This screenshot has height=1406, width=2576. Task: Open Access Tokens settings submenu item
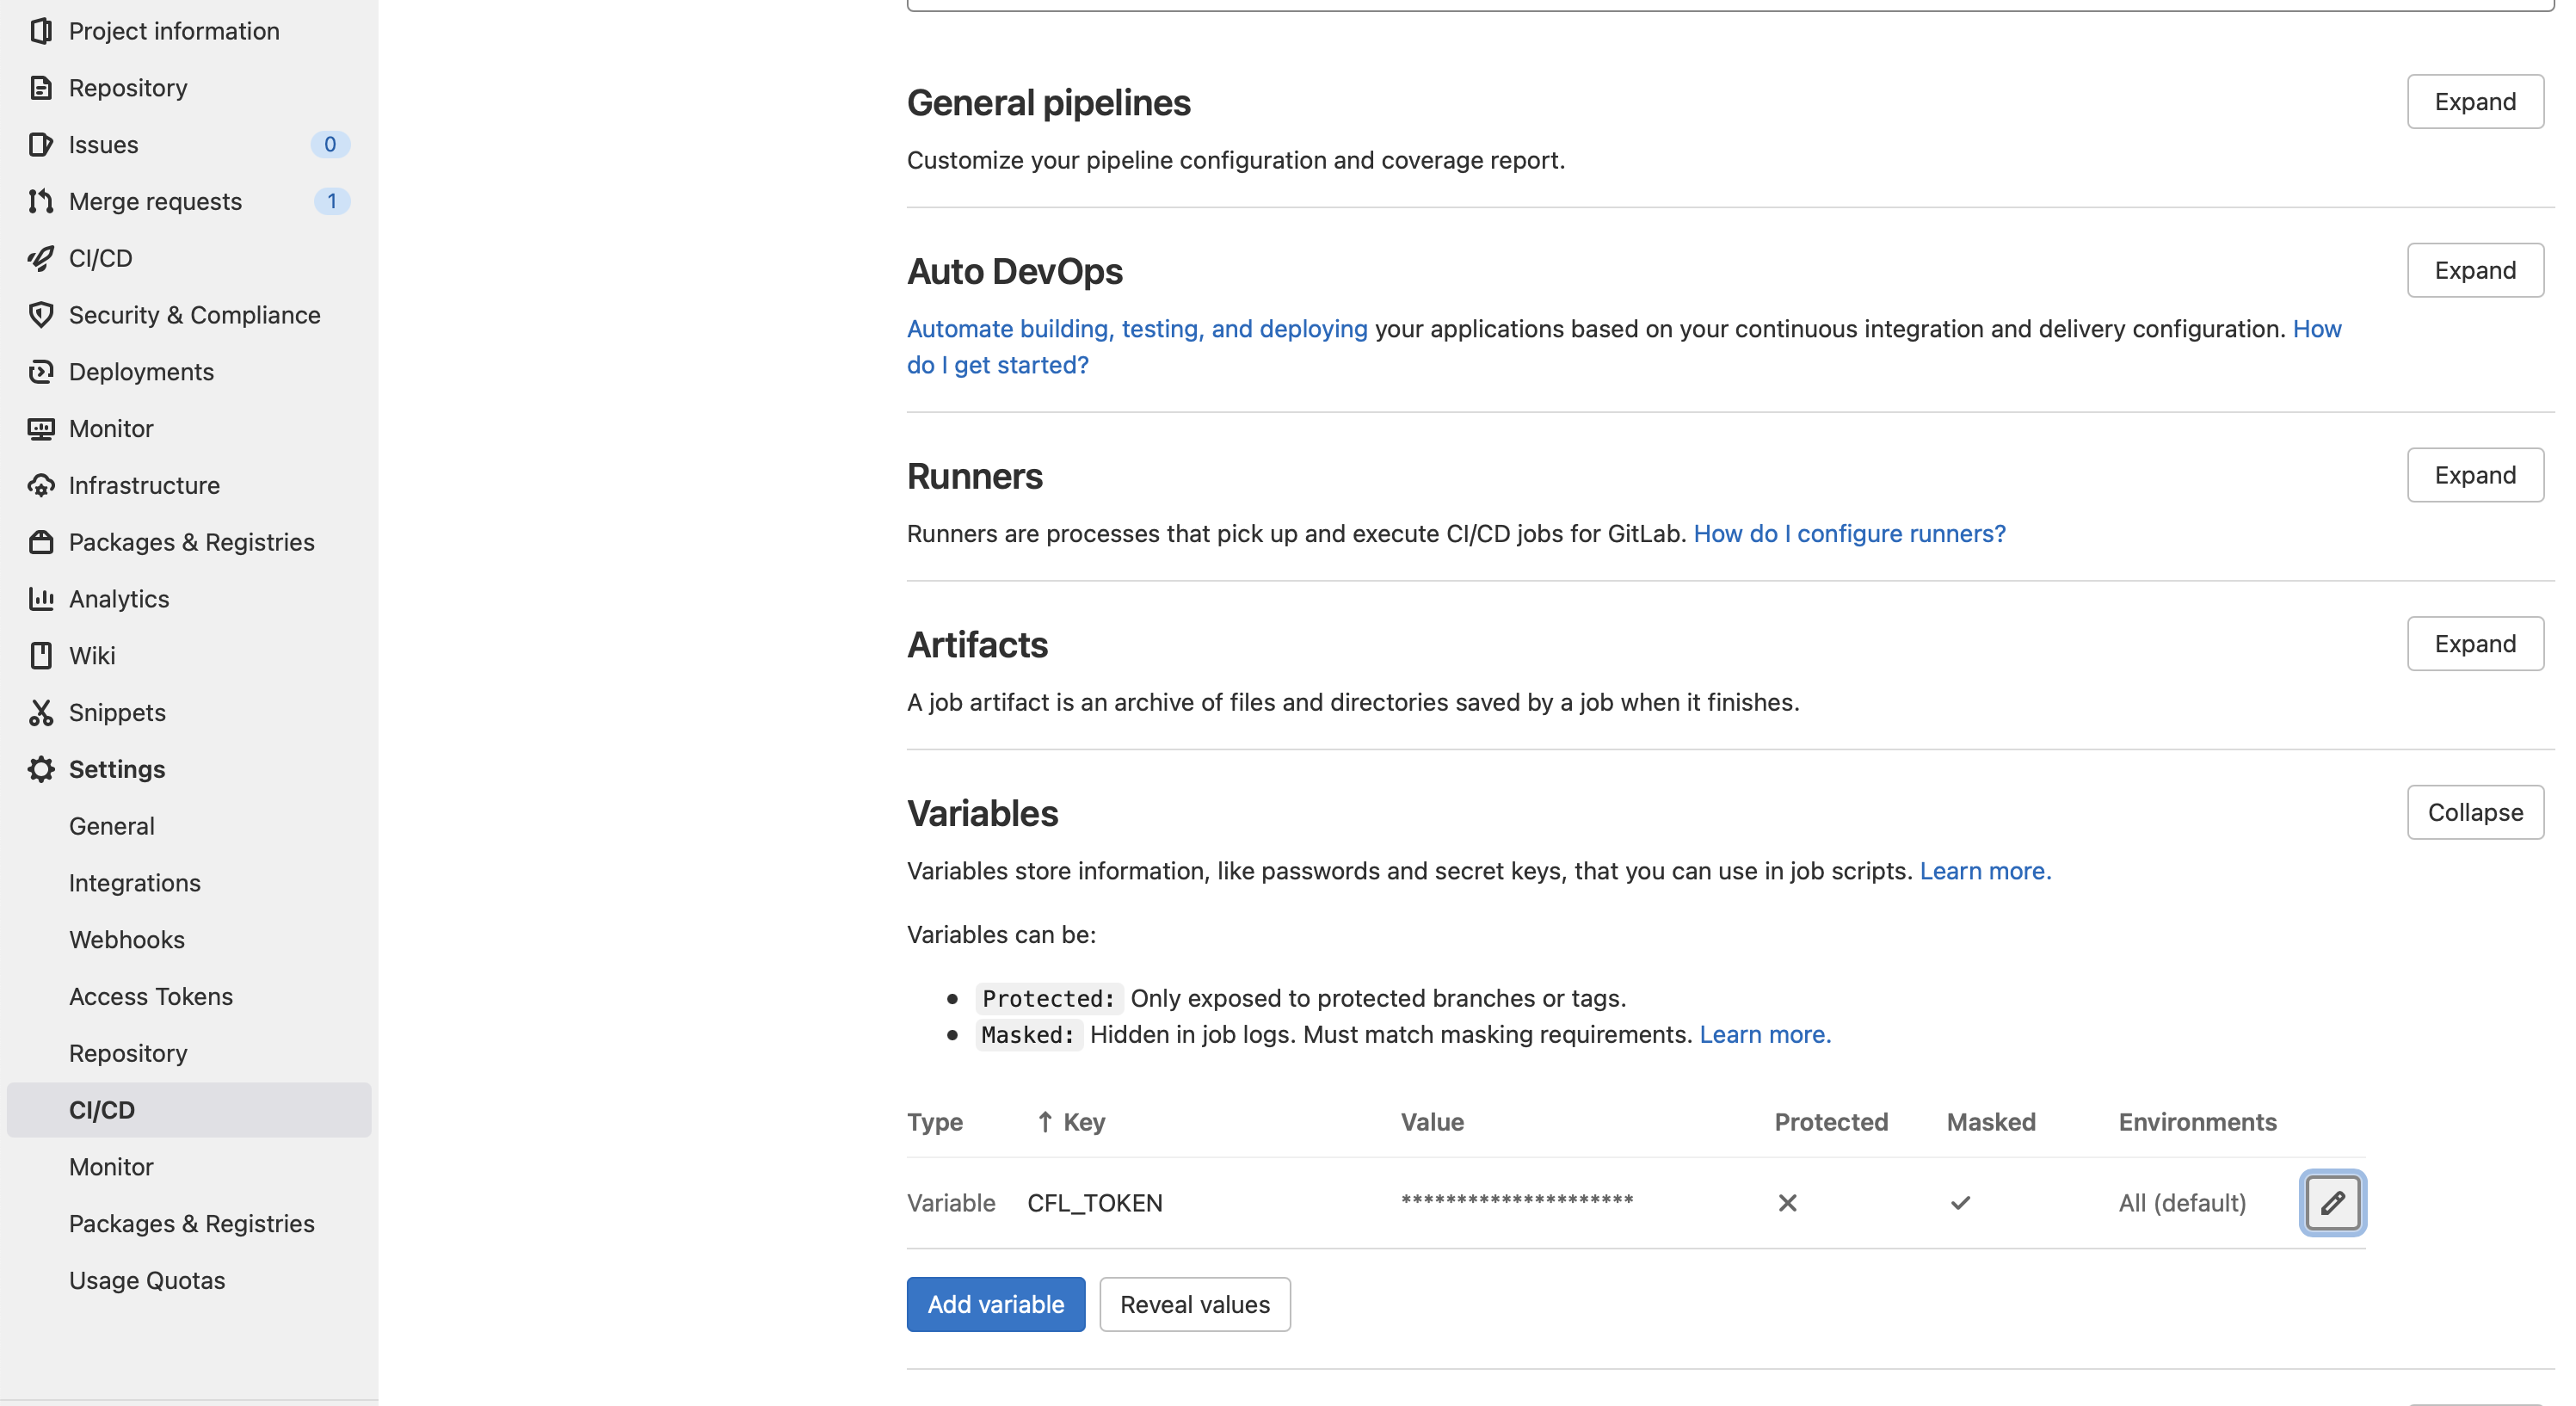[x=151, y=996]
